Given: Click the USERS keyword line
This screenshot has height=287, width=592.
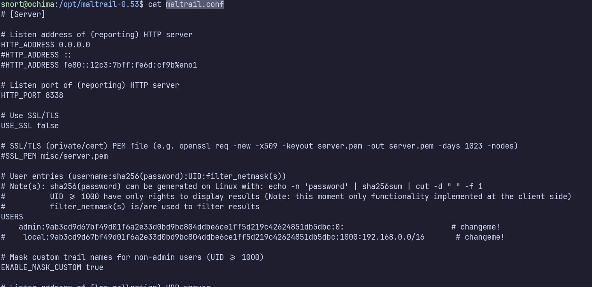Looking at the screenshot, I should pos(12,217).
